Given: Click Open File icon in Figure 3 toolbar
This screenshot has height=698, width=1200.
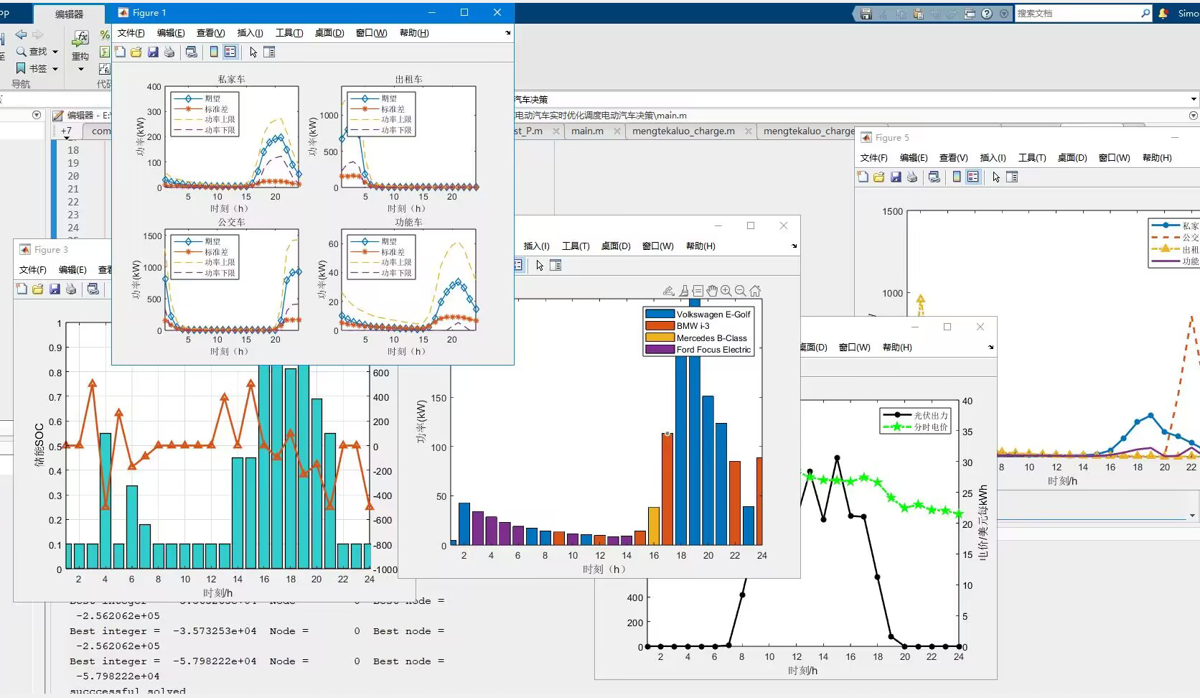Looking at the screenshot, I should pos(37,289).
